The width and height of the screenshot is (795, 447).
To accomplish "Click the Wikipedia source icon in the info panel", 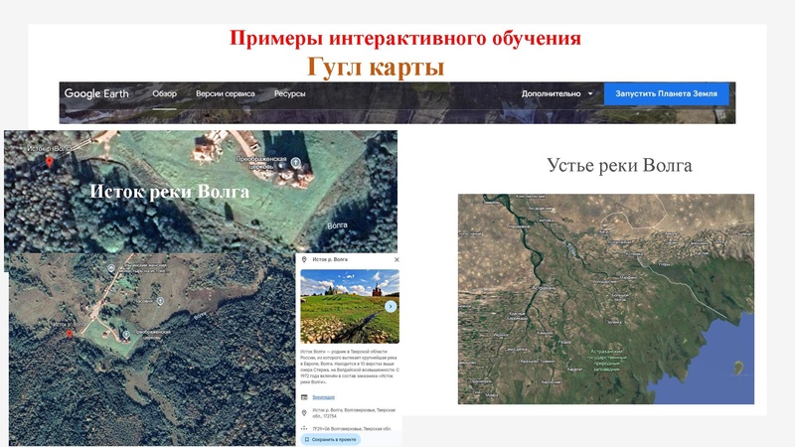I will [304, 397].
